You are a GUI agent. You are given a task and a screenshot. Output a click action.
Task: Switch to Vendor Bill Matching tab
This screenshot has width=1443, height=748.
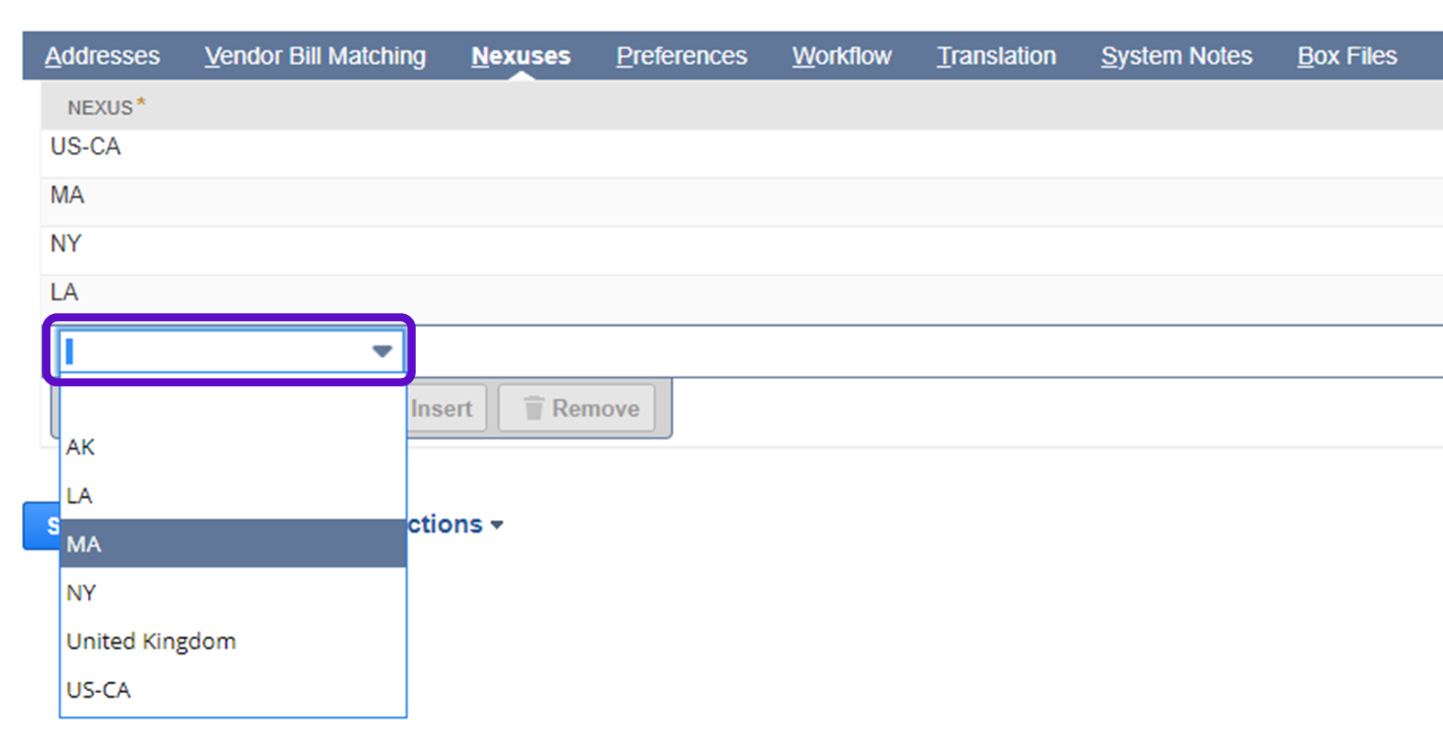[x=315, y=56]
